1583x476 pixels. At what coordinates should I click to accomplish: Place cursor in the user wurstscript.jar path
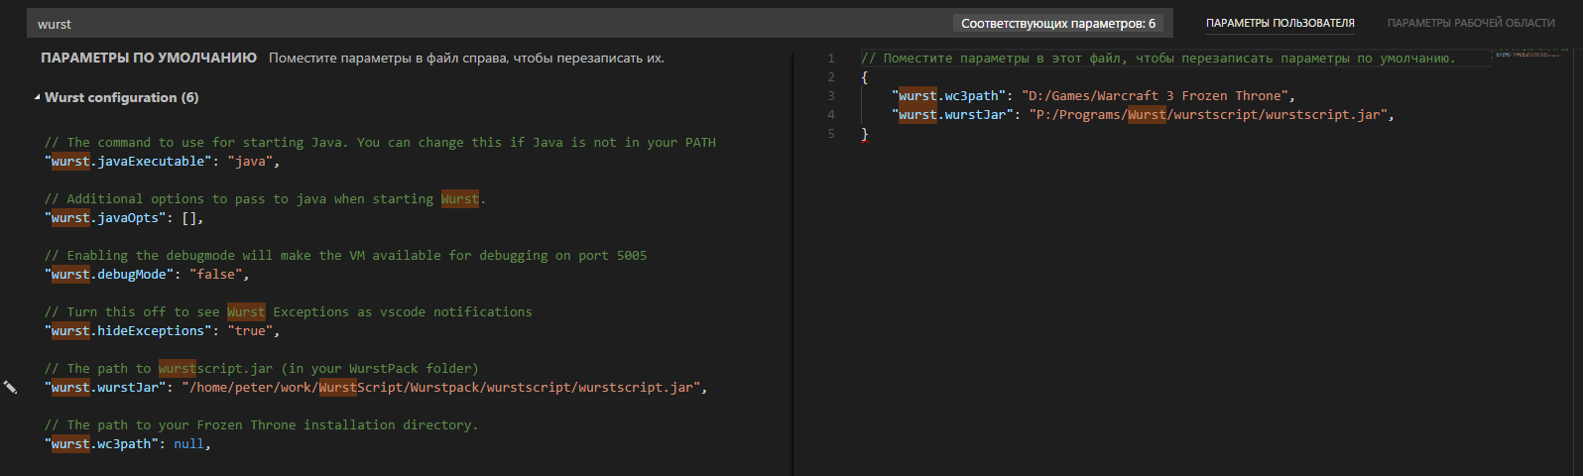tap(1210, 115)
